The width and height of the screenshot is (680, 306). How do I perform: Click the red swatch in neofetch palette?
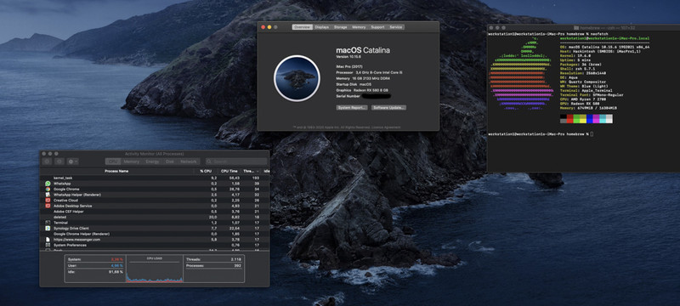569,119
